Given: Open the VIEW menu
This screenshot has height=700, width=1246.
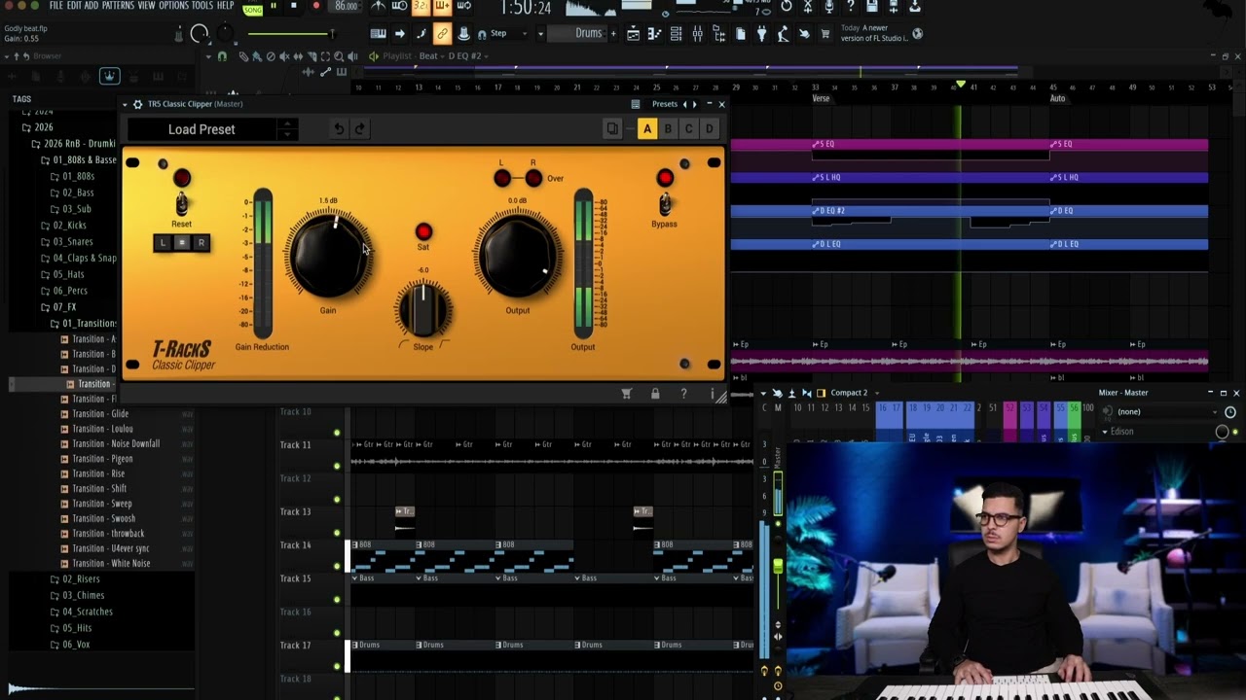Looking at the screenshot, I should (x=146, y=6).
